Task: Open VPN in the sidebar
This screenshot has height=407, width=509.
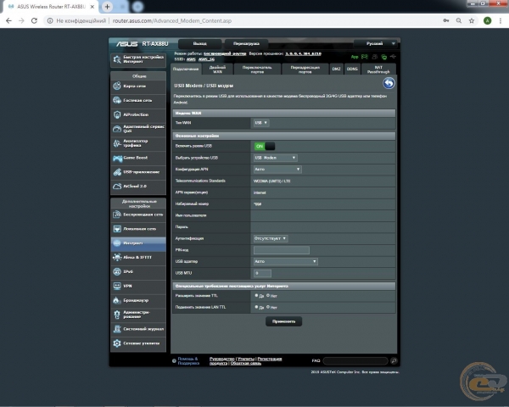Action: coord(138,286)
